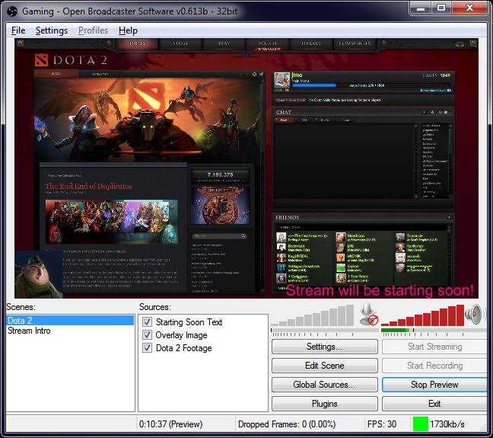
Task: Click the character overlay image in preview
Action: pyautogui.click(x=39, y=274)
